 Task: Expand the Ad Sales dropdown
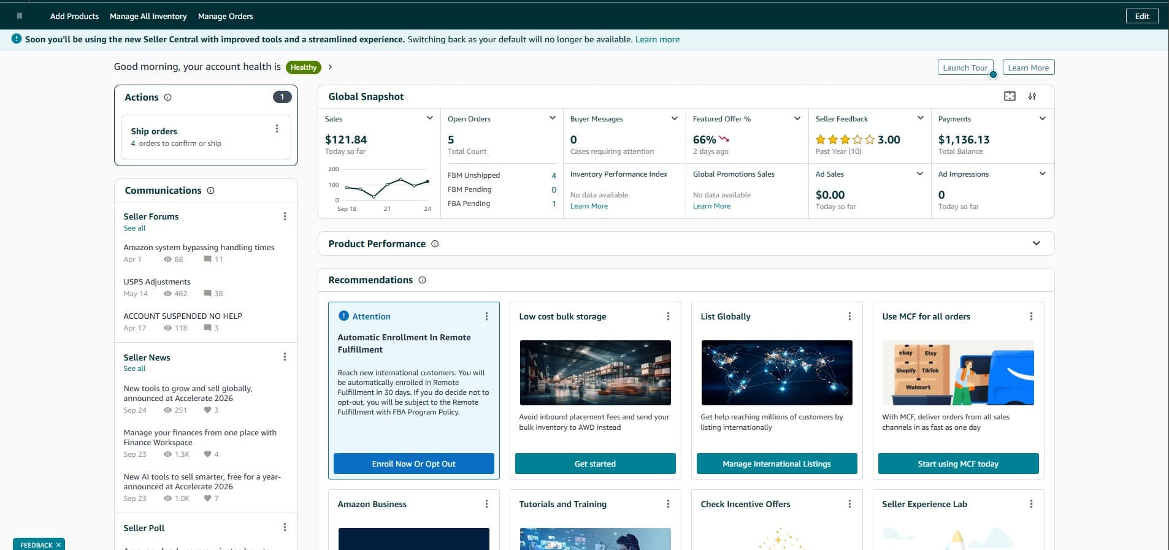(x=920, y=174)
